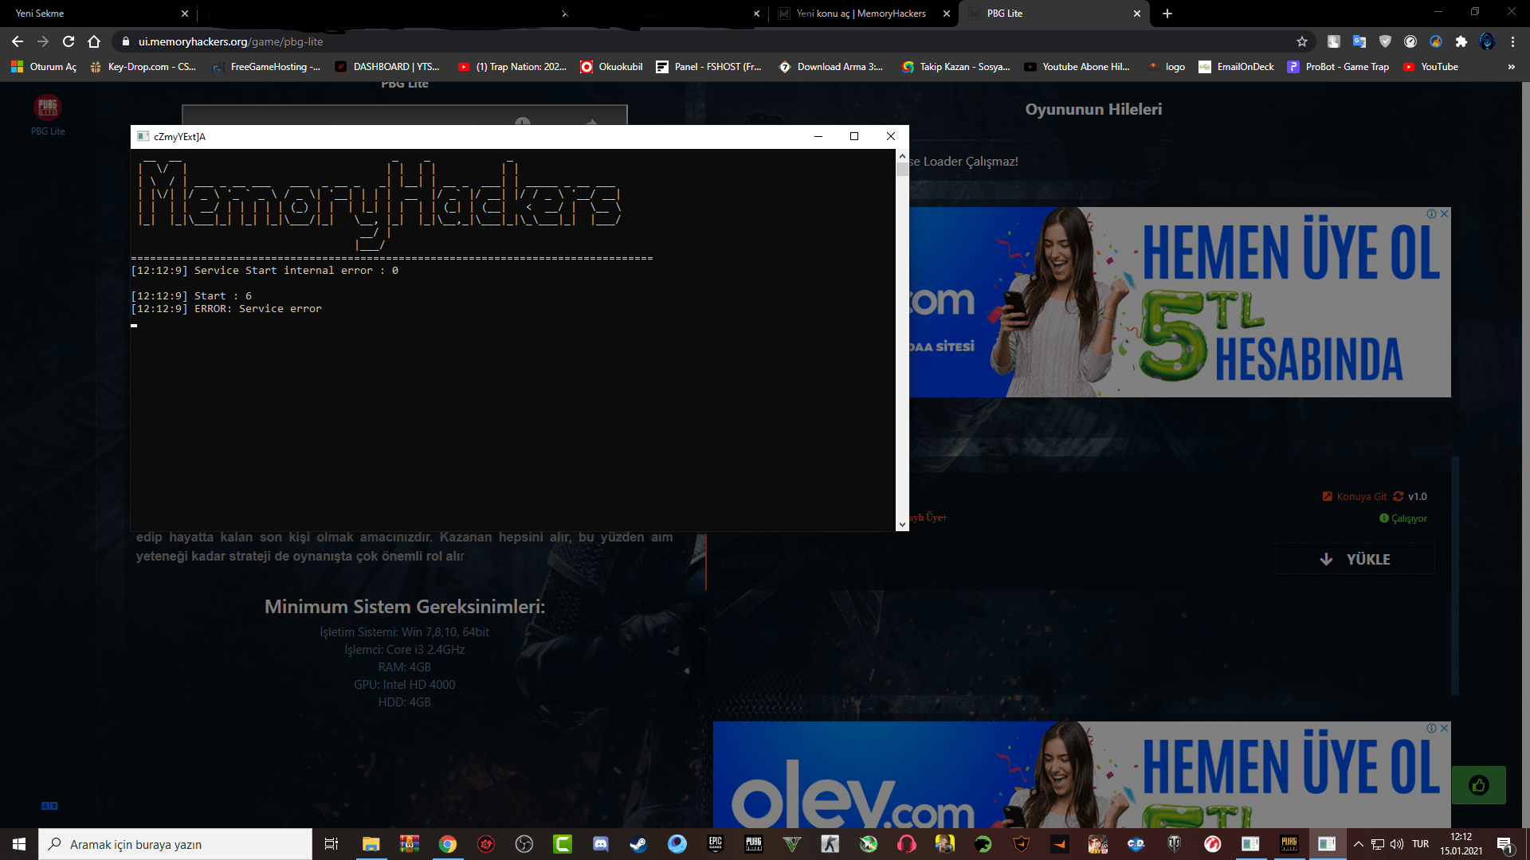
Task: Open the DASHBOARD | YTS bookmark
Action: 387,67
